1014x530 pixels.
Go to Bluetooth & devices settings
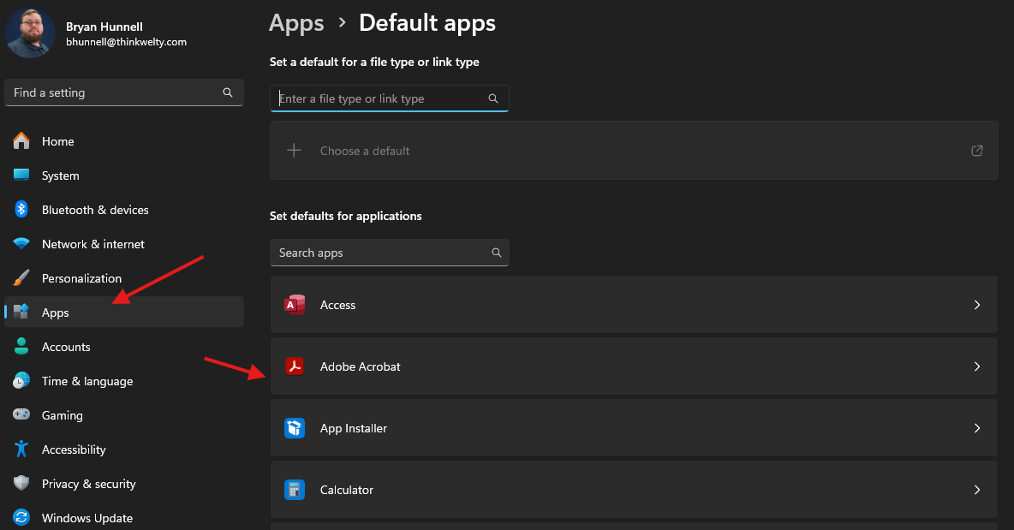[x=94, y=210]
